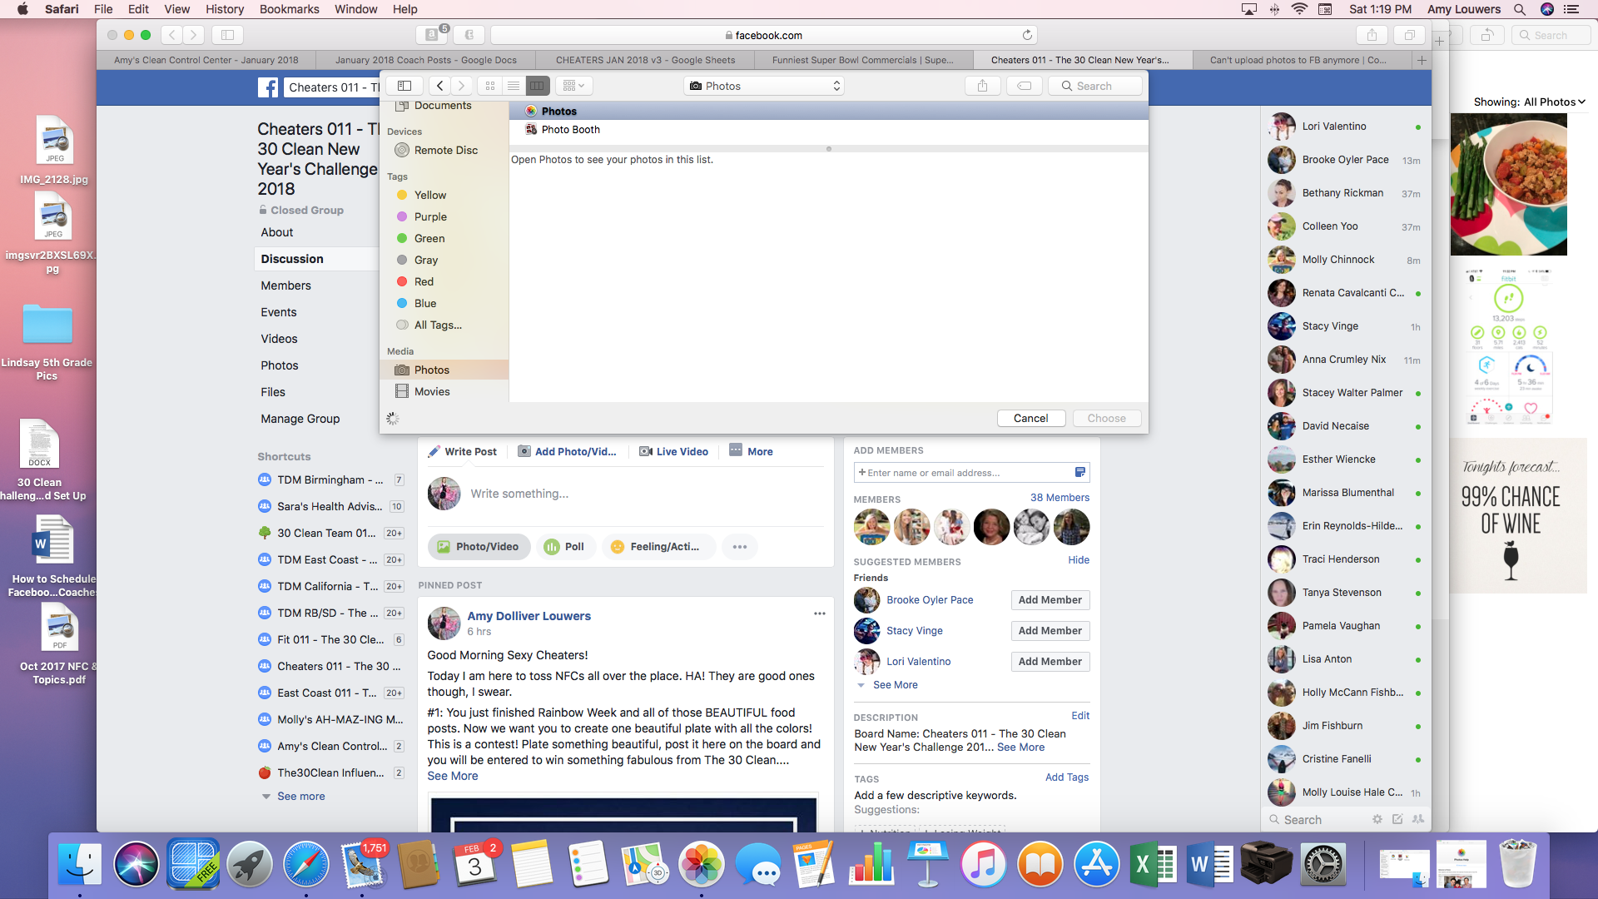Click the Poll icon in post composer

552,547
